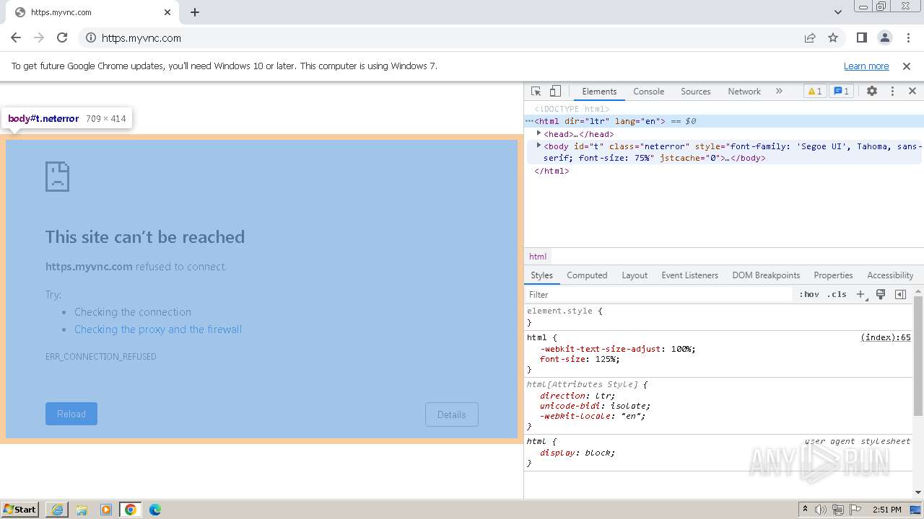This screenshot has height=519, width=924.
Task: Expand the head node in DOM tree
Action: click(x=539, y=133)
